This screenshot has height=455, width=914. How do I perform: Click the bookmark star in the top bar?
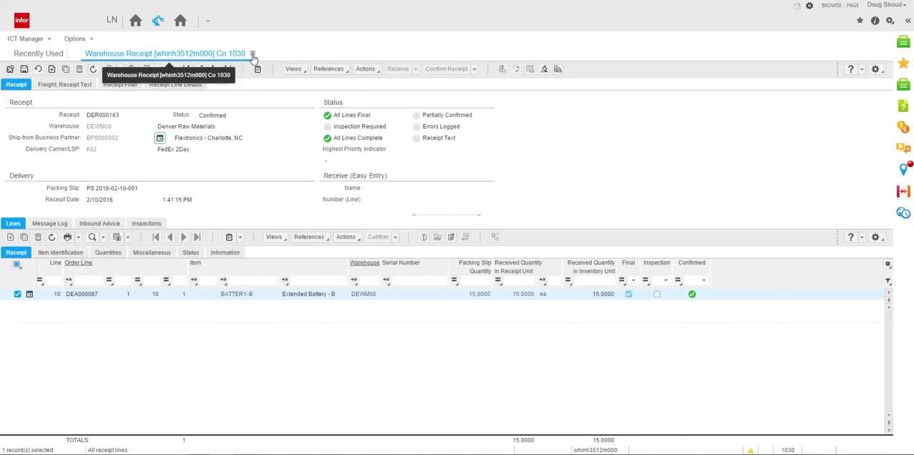pos(860,21)
